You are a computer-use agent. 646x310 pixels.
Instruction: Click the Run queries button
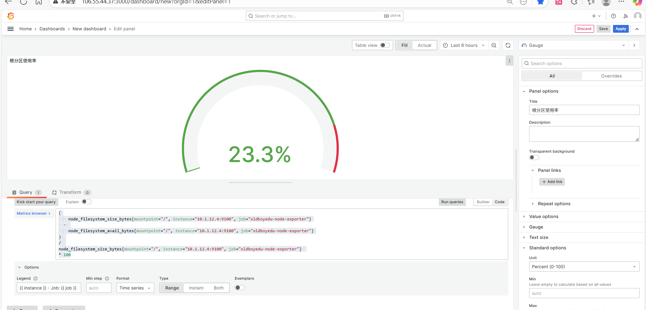point(452,202)
